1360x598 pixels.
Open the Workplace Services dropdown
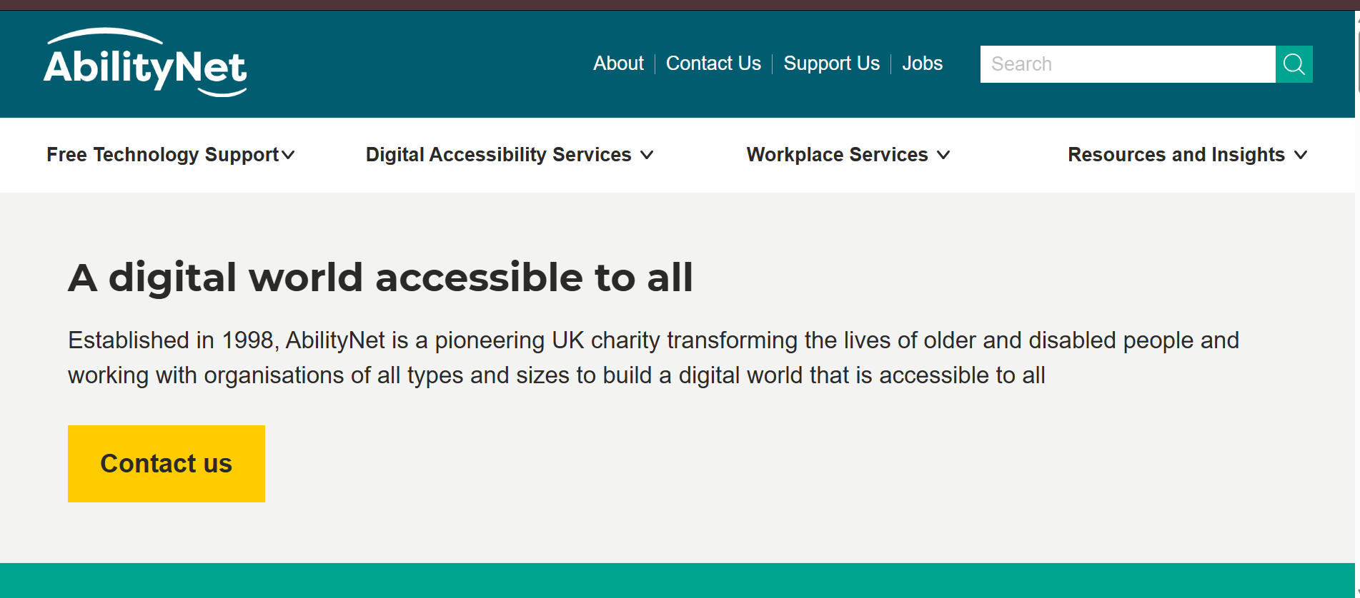[848, 155]
